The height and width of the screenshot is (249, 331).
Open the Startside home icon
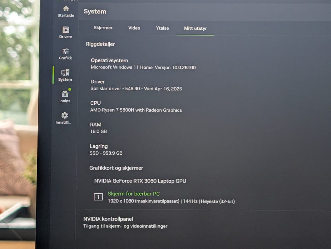[66, 9]
